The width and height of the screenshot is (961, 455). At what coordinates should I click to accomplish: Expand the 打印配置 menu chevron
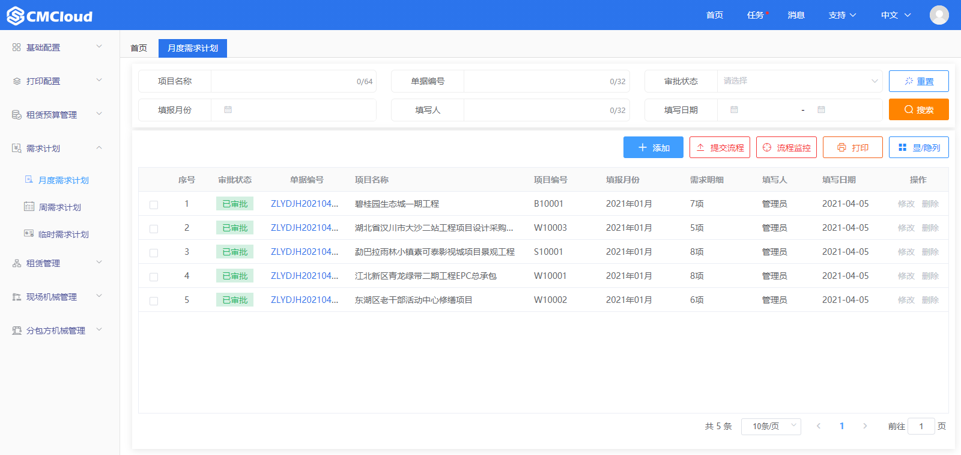[x=99, y=80]
